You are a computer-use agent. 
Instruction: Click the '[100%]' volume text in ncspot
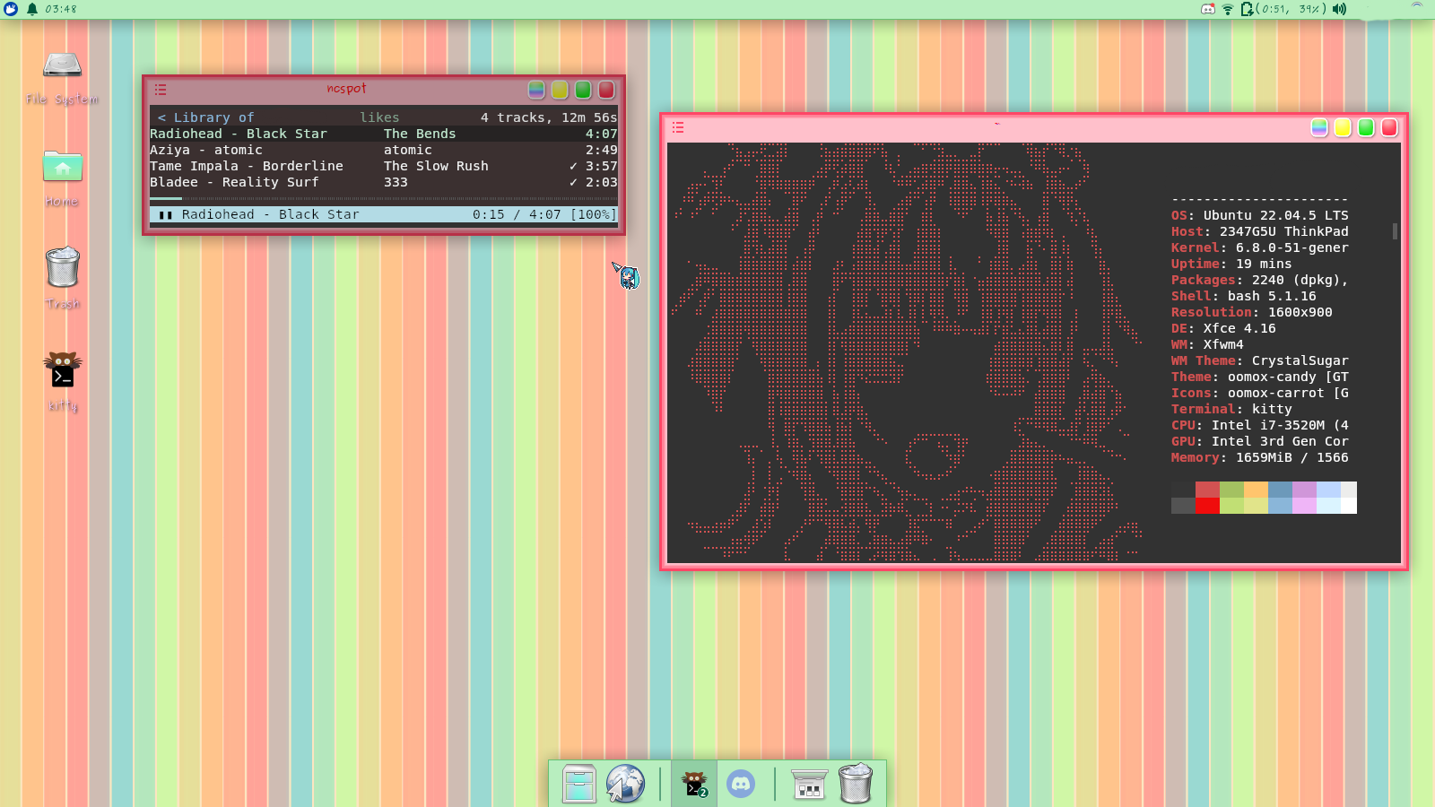[x=594, y=214]
